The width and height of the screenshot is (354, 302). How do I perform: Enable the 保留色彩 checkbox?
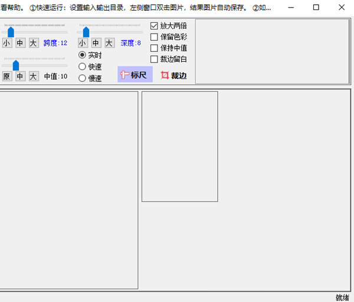(155, 37)
